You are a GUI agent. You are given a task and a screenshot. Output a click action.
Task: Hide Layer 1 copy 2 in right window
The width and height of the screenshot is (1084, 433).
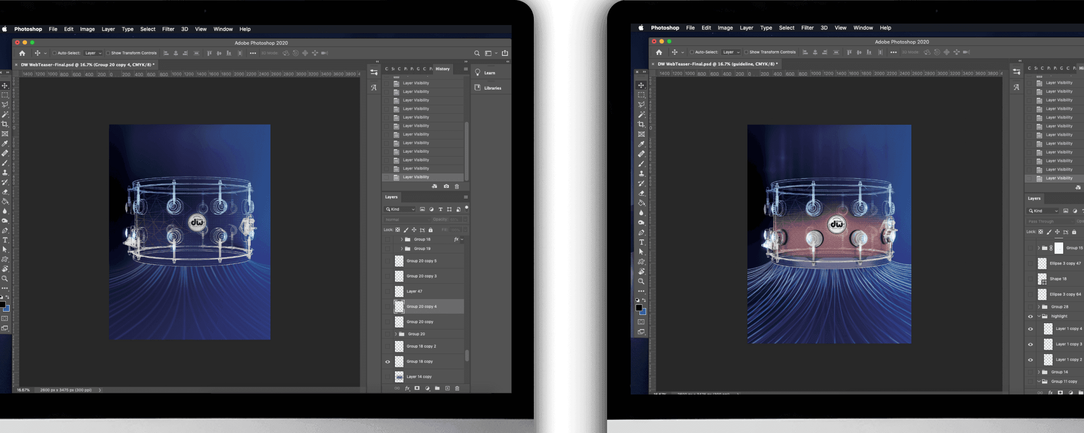[1030, 360]
